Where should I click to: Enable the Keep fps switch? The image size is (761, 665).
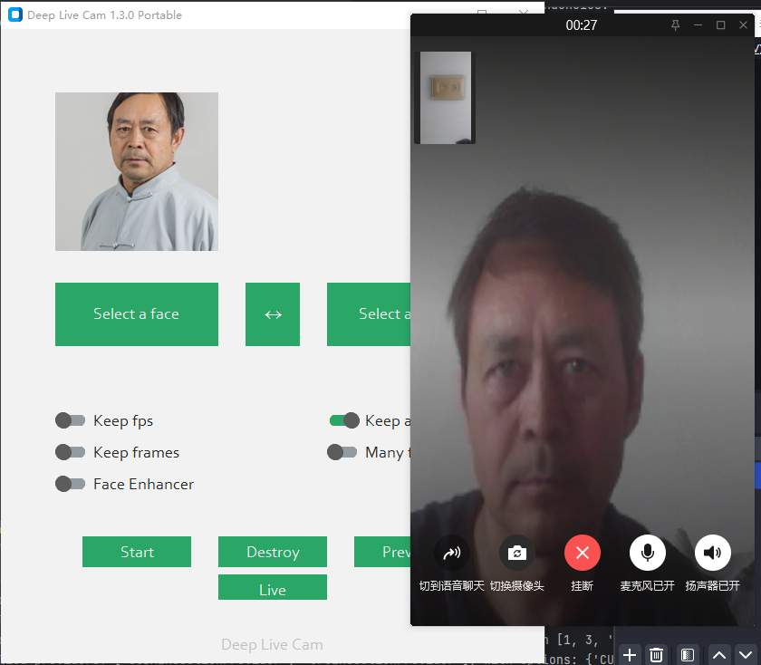point(70,420)
